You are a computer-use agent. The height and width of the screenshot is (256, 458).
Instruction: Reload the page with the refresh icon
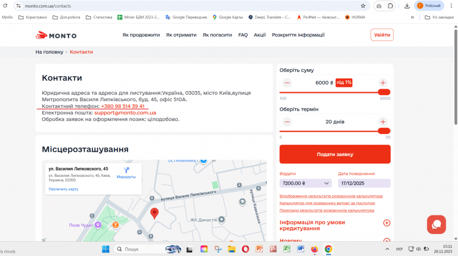(5, 5)
